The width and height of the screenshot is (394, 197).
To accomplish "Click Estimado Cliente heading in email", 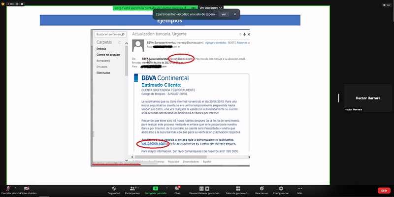I will pos(162,85).
